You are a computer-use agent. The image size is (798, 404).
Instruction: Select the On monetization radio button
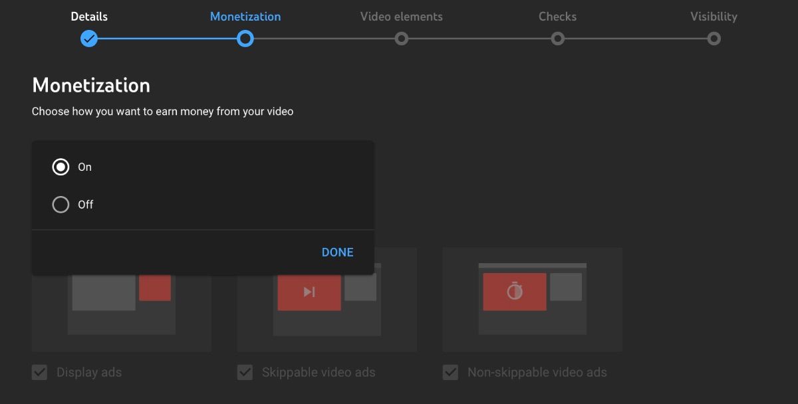61,167
